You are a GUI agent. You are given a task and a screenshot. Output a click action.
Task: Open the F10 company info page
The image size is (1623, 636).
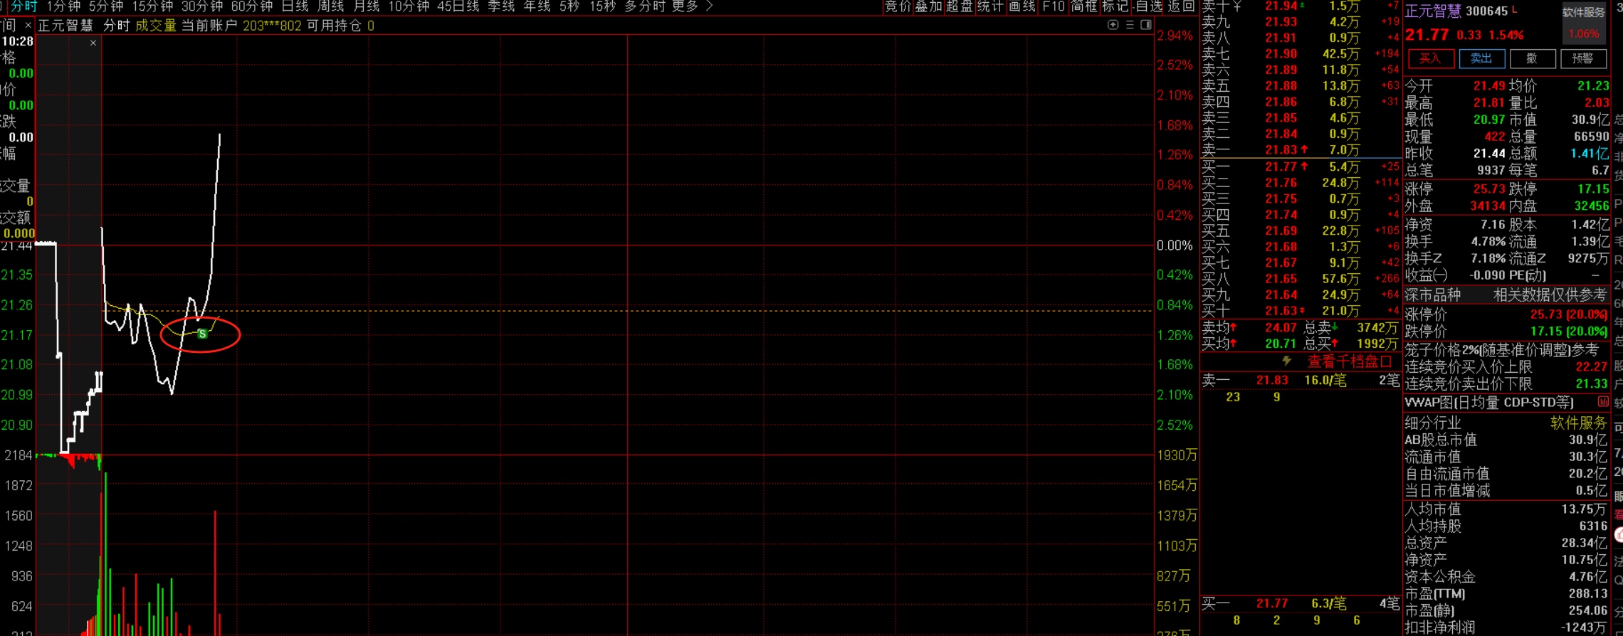[x=1054, y=6]
